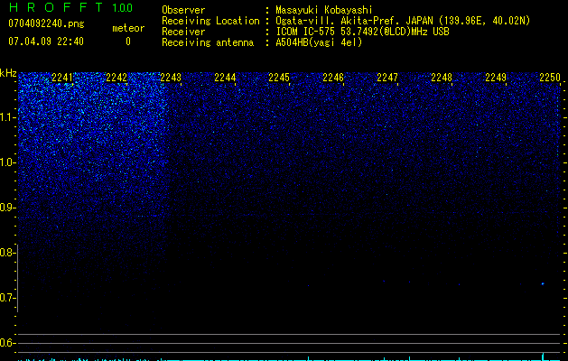Click the meteor count value 0
Screen dimensions: 568x361
(x=128, y=42)
